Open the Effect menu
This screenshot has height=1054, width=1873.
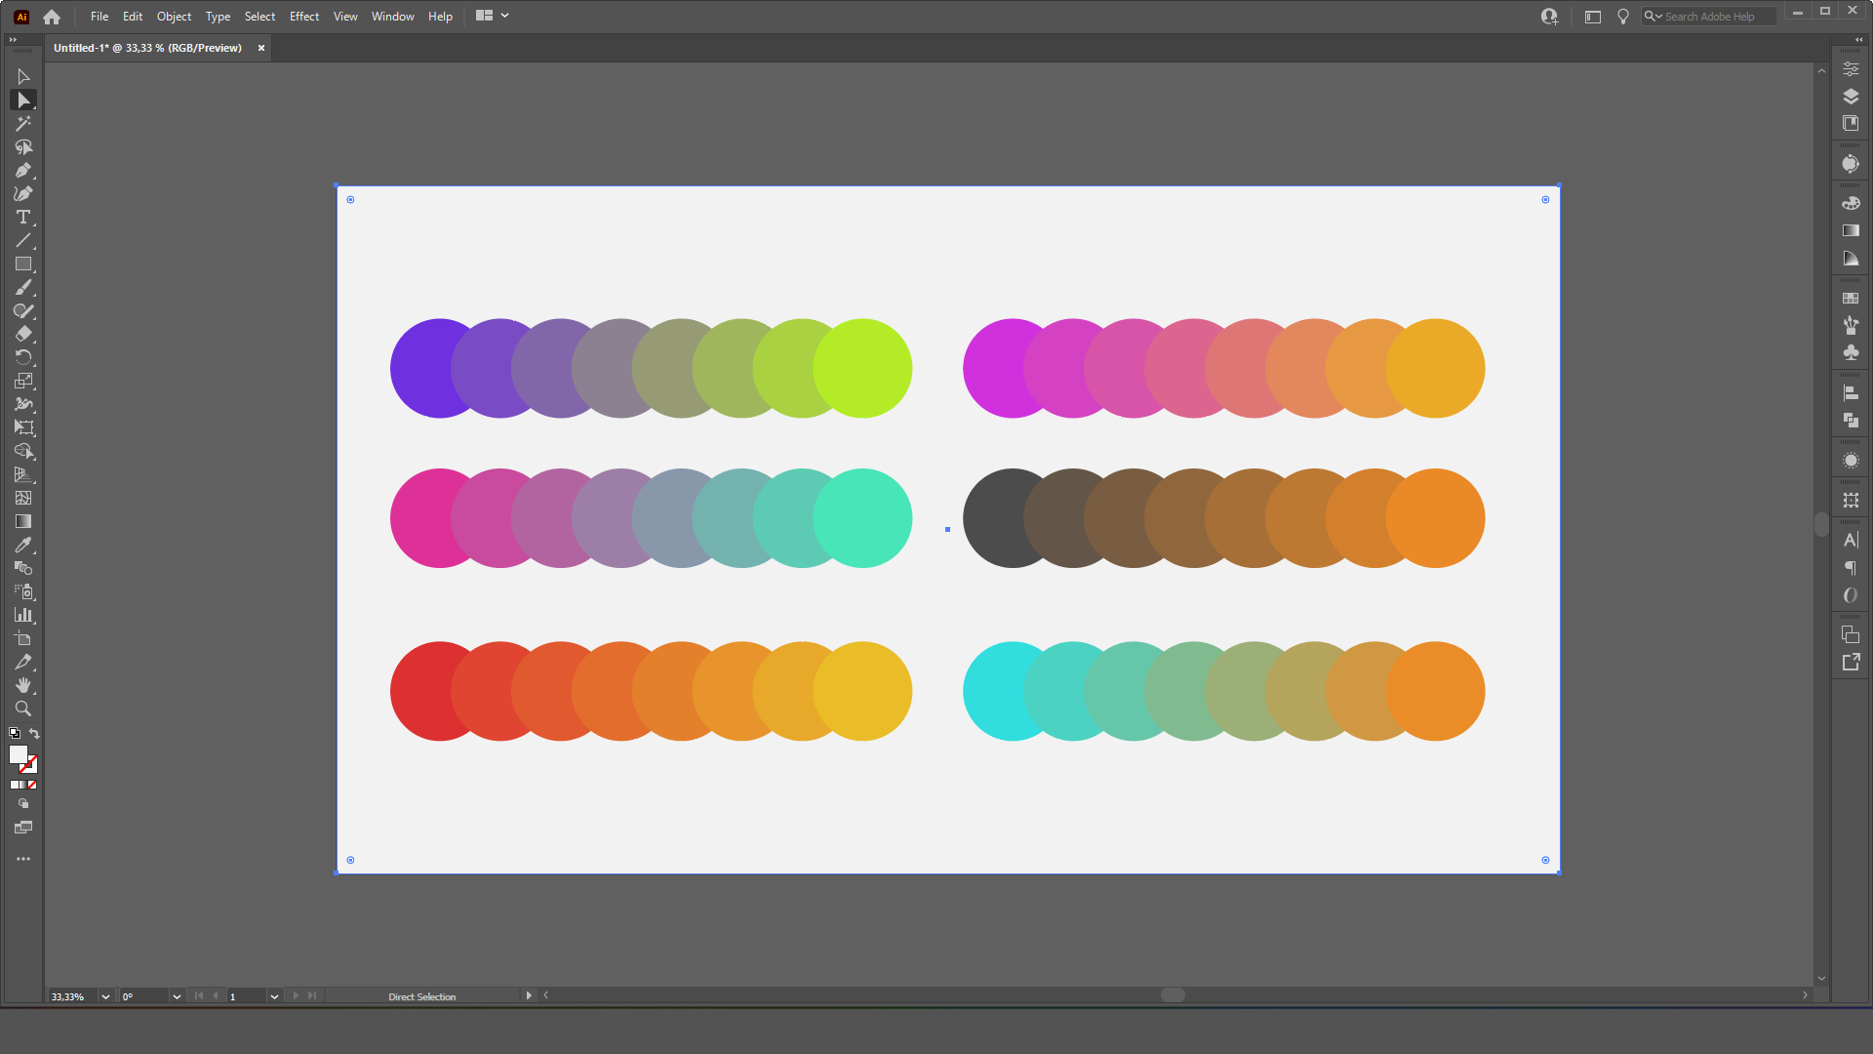coord(304,17)
